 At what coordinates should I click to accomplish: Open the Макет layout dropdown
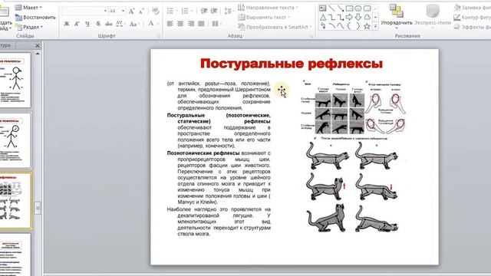coord(28,7)
